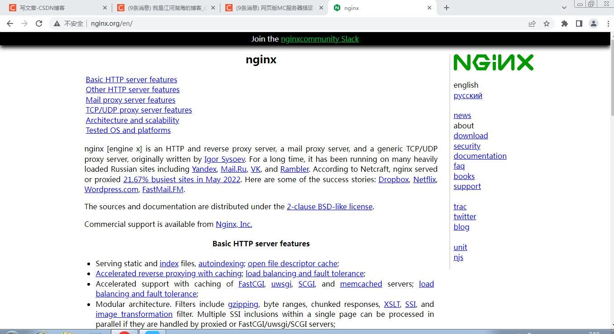Open the trac sidebar link
Viewport: 614px width, 334px height.
(x=460, y=207)
